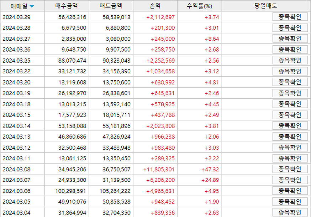Open 종목확인 for 2024.03.27
Screen dimensions: 311x217
point(290,38)
